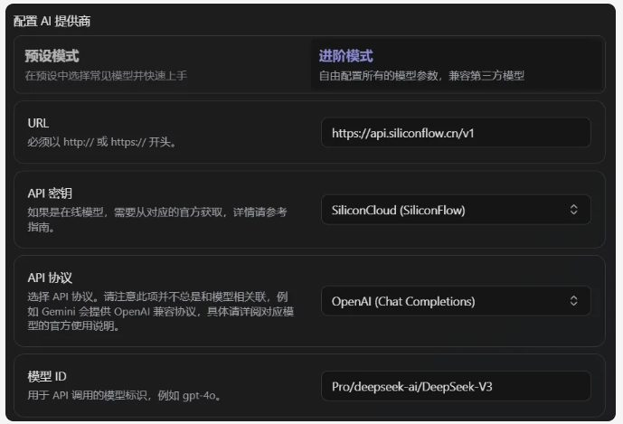Click the API 协议 label
Image resolution: width=623 pixels, height=424 pixels.
tap(50, 278)
